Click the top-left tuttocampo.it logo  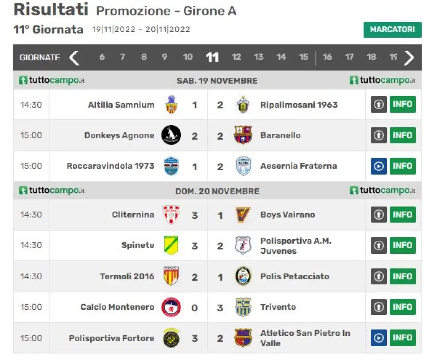point(52,80)
